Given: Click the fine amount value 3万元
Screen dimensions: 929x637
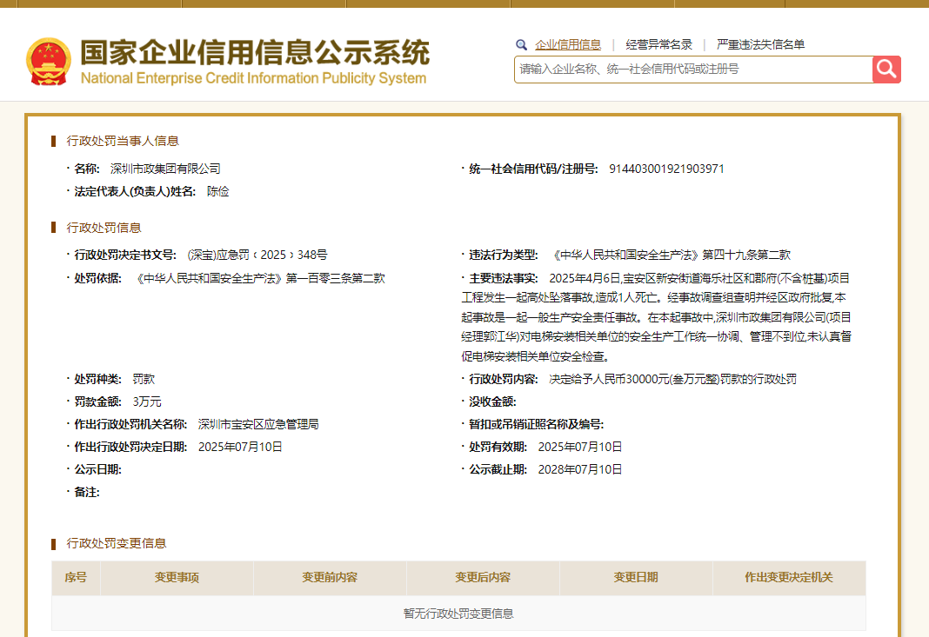Looking at the screenshot, I should point(147,401).
